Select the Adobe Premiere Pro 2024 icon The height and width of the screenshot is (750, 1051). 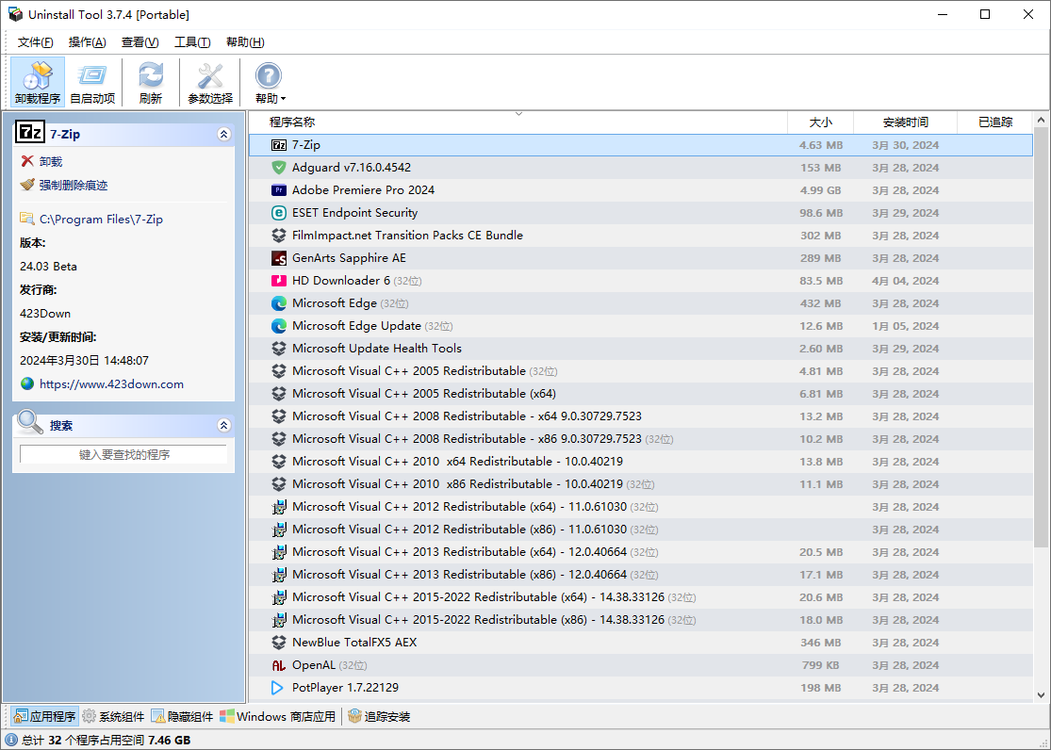click(x=278, y=190)
